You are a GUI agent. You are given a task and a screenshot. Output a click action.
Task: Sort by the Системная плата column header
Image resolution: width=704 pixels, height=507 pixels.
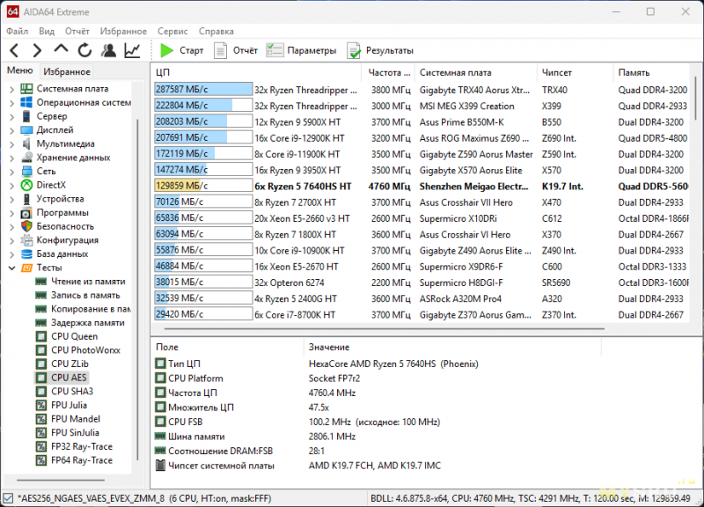(x=475, y=72)
